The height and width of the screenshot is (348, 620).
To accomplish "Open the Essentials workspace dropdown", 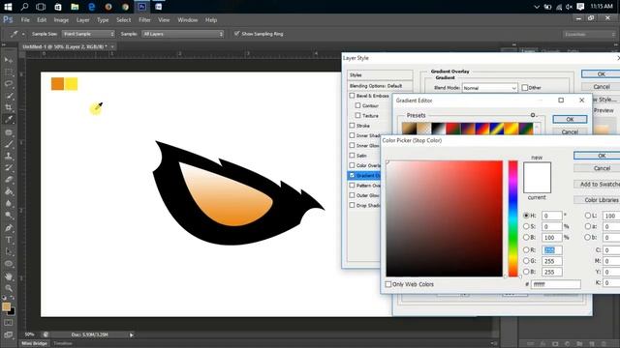I will point(590,35).
